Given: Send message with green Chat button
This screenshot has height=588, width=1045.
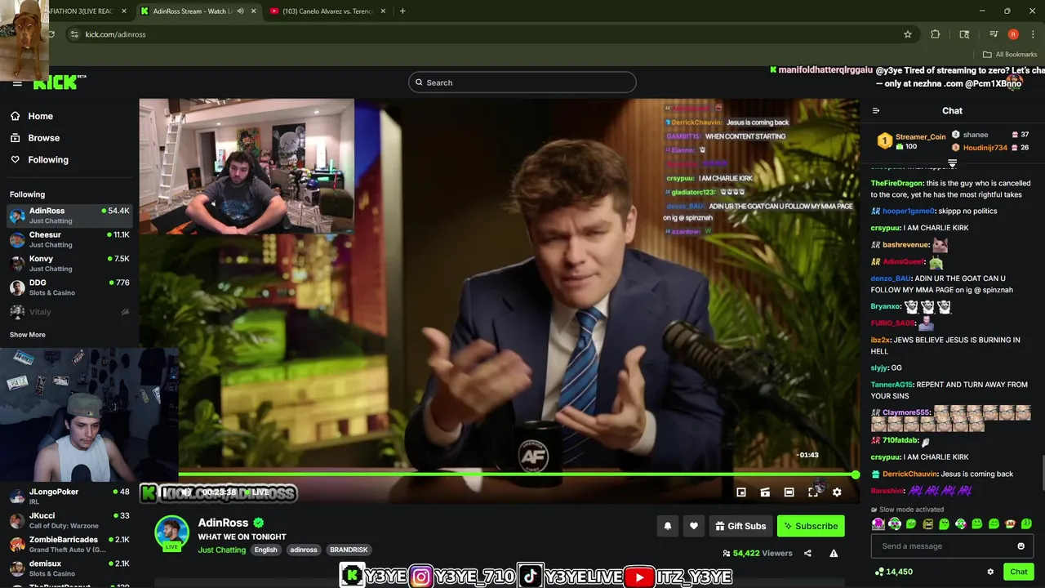Looking at the screenshot, I should tap(1018, 572).
